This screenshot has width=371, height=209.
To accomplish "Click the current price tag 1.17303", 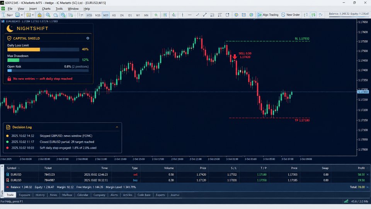I will click(363, 92).
